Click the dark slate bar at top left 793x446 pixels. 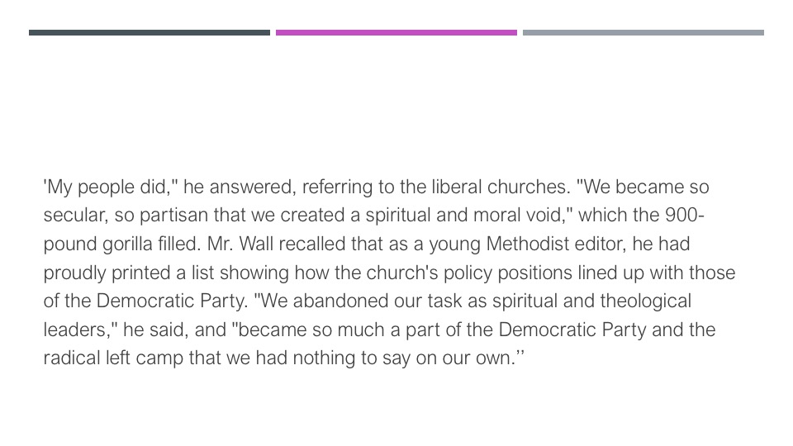tap(150, 33)
